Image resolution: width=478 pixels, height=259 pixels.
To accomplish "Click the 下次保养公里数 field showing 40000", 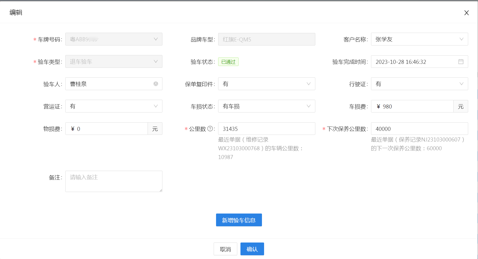I will 419,129.
